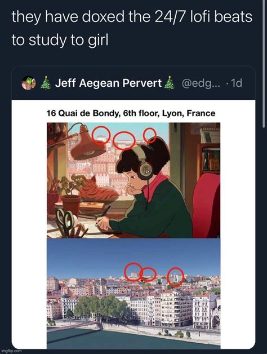Image resolution: width=267 pixels, height=354 pixels.
Task: Click the rightmost red circle above girl's head
Action: 150,135
